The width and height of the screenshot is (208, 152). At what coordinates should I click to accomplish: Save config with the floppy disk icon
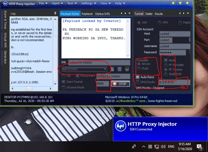click(119, 69)
